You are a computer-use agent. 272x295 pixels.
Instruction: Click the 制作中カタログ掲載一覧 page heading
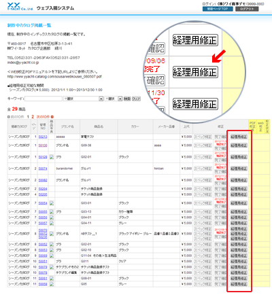click(x=29, y=25)
